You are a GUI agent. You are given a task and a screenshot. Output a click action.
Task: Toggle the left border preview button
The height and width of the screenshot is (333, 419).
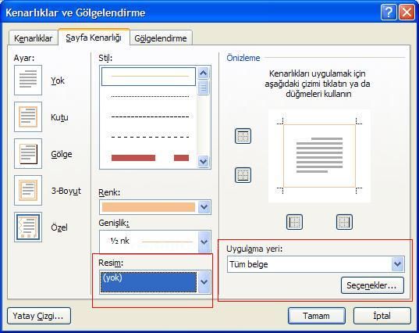pos(294,222)
